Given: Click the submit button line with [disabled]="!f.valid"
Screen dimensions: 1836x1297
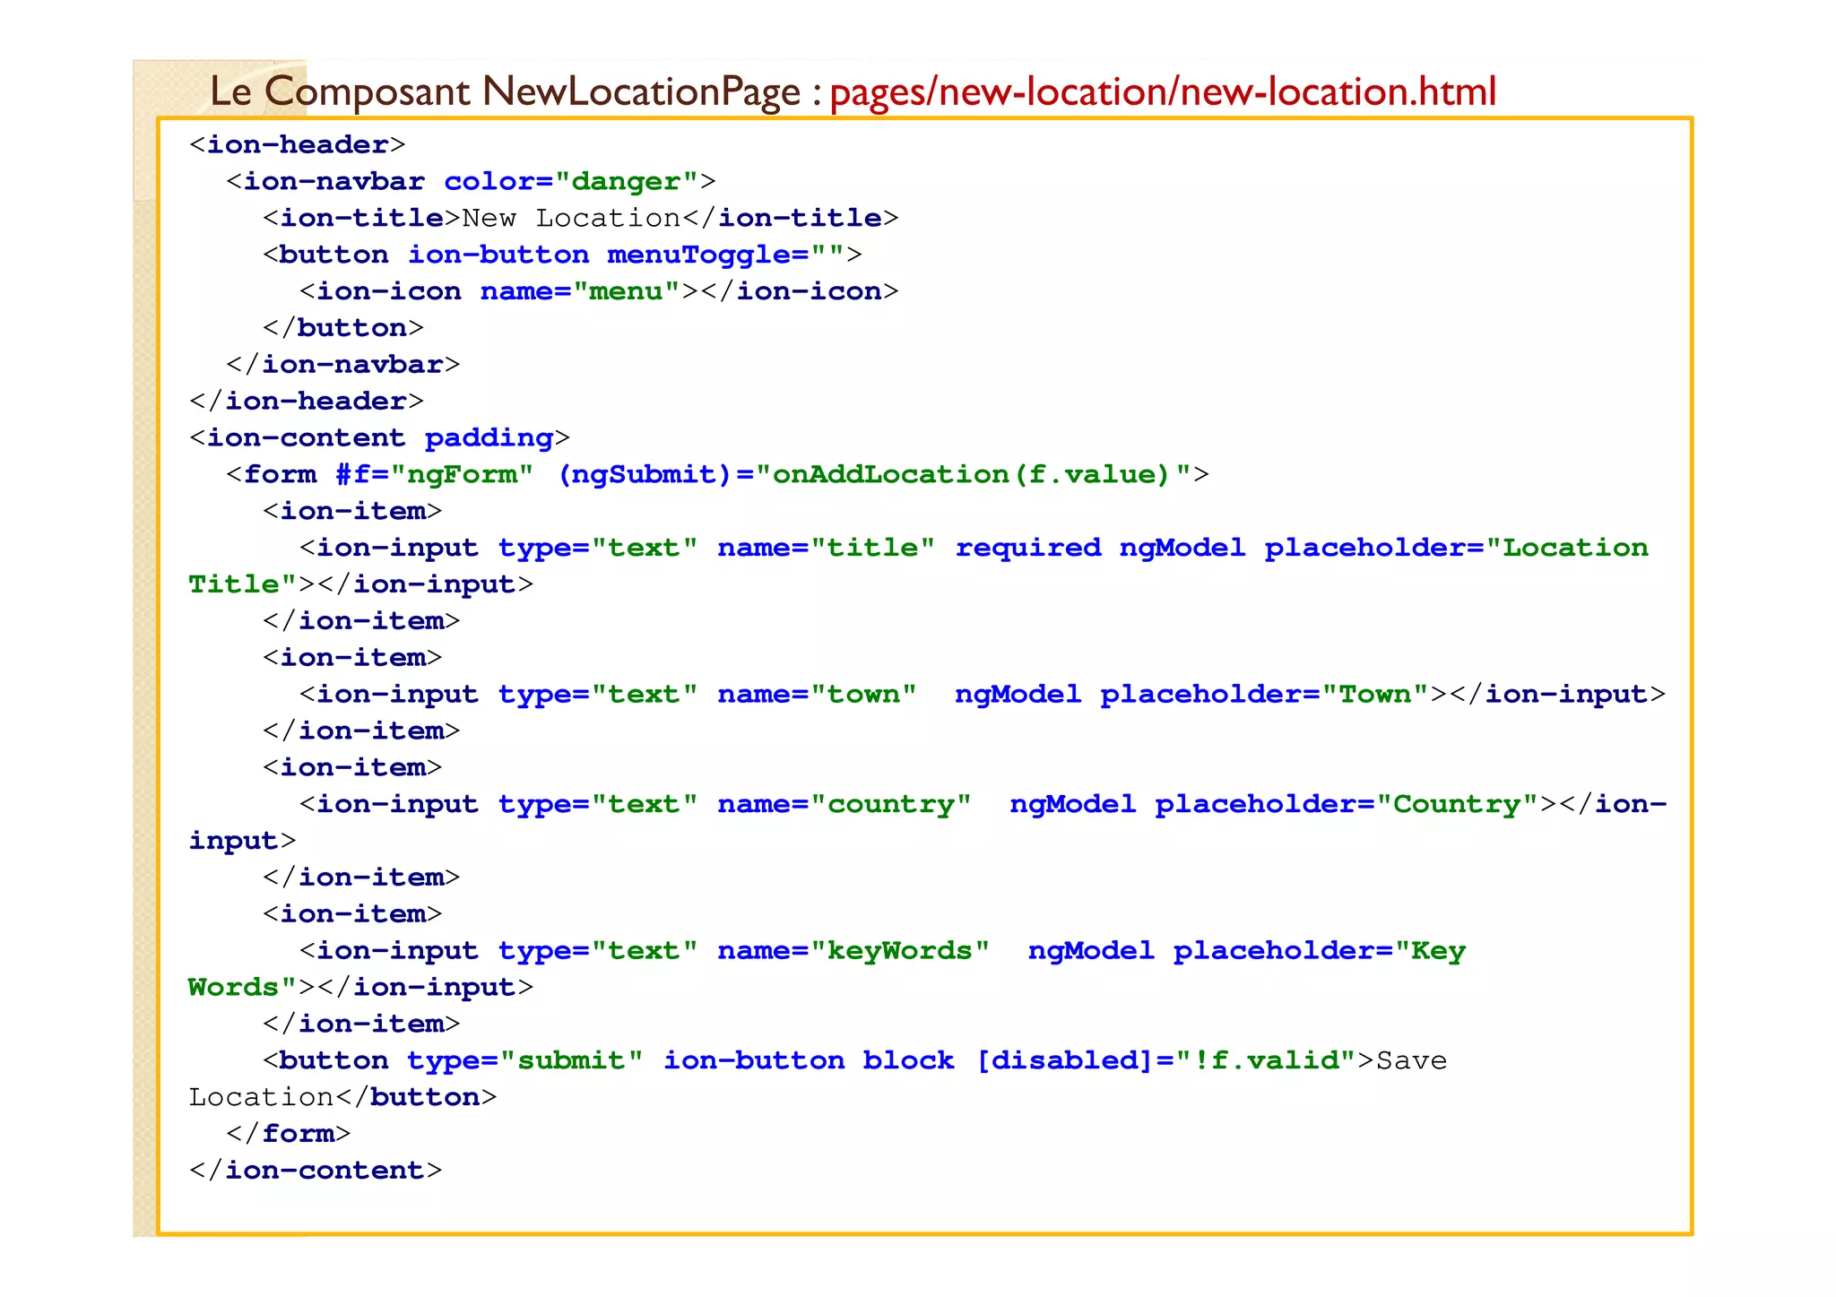Looking at the screenshot, I should (x=854, y=1060).
